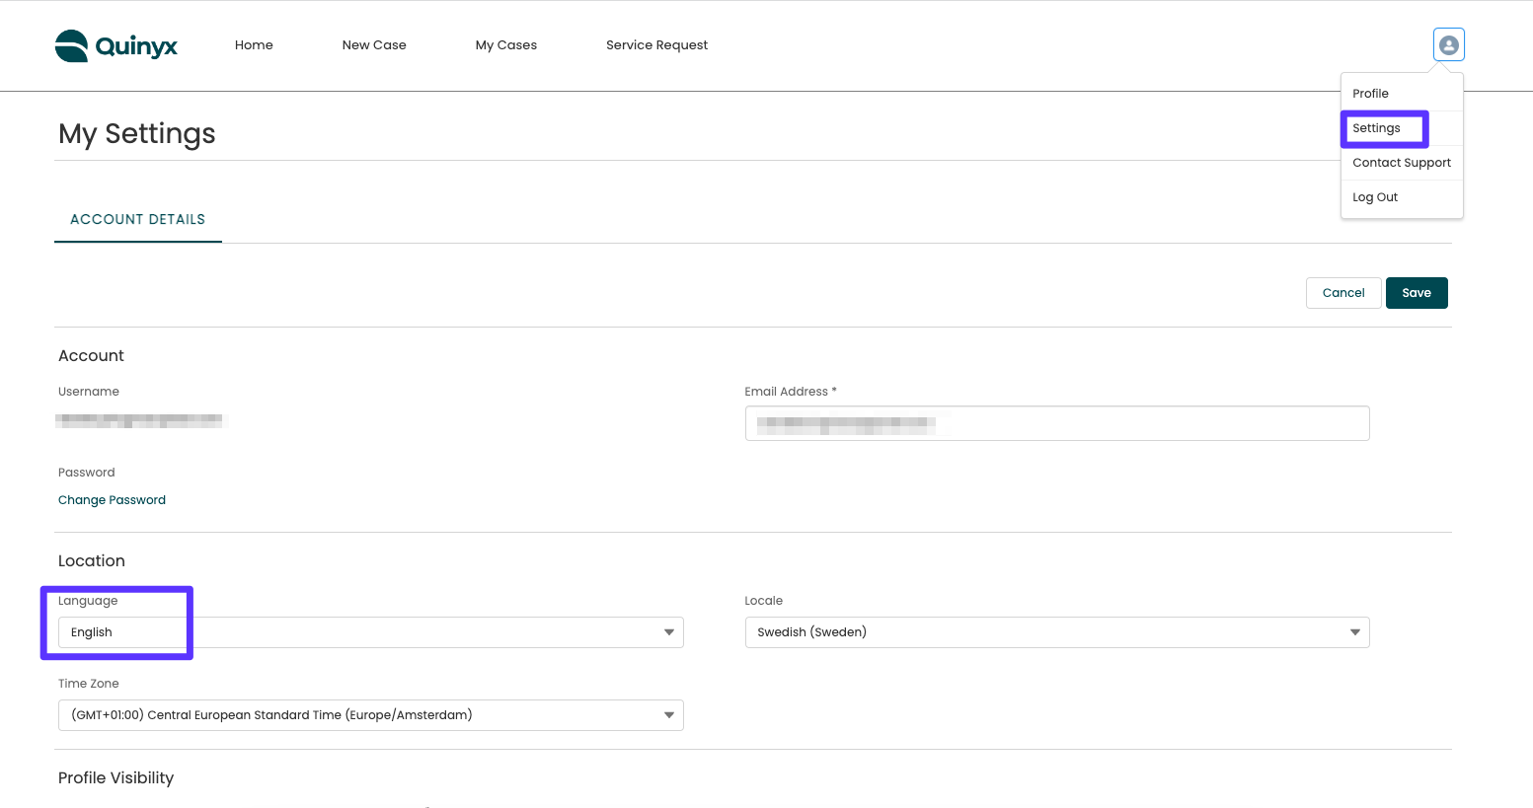Click the Change Password link
The image size is (1533, 808).
pos(112,500)
